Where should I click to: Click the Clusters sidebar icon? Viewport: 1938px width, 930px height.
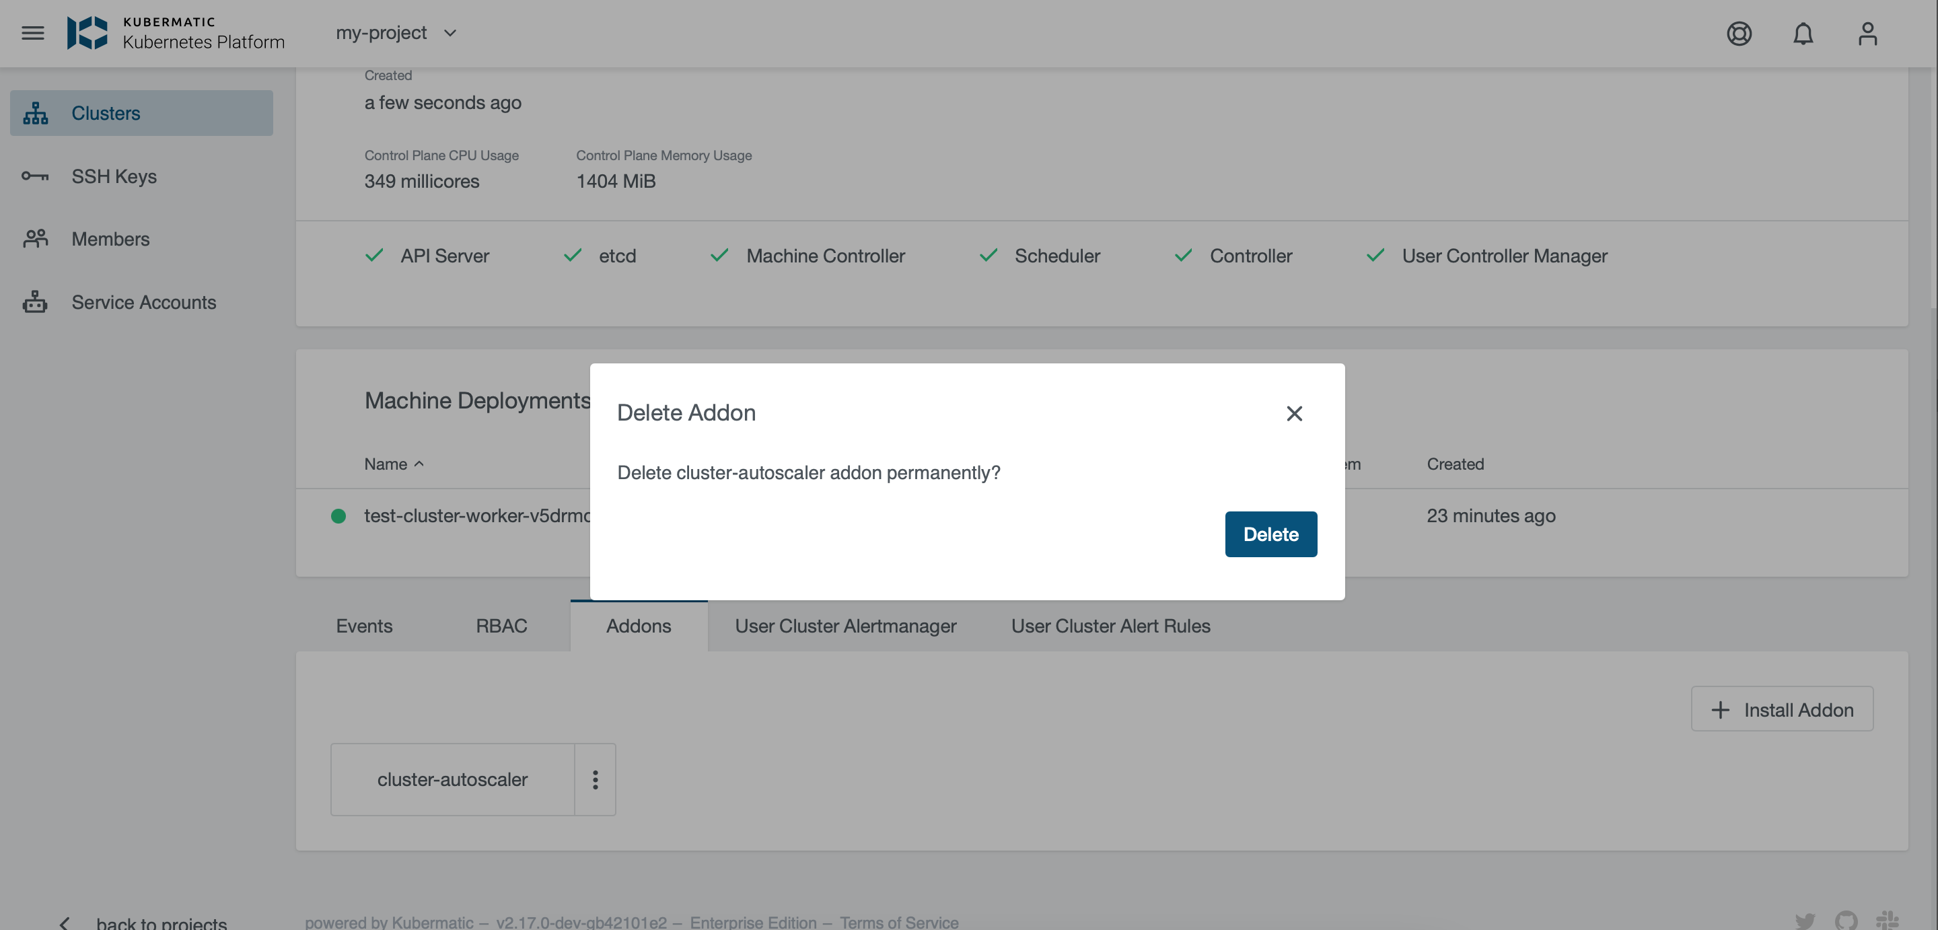[34, 112]
